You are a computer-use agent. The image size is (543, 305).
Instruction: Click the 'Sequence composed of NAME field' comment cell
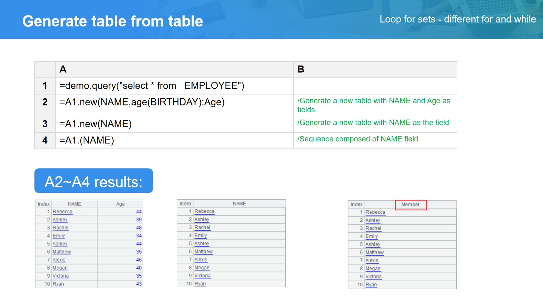(x=357, y=139)
